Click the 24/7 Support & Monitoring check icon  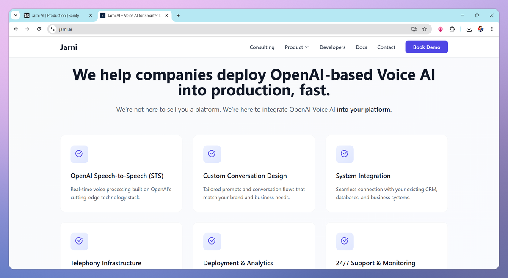pyautogui.click(x=345, y=241)
